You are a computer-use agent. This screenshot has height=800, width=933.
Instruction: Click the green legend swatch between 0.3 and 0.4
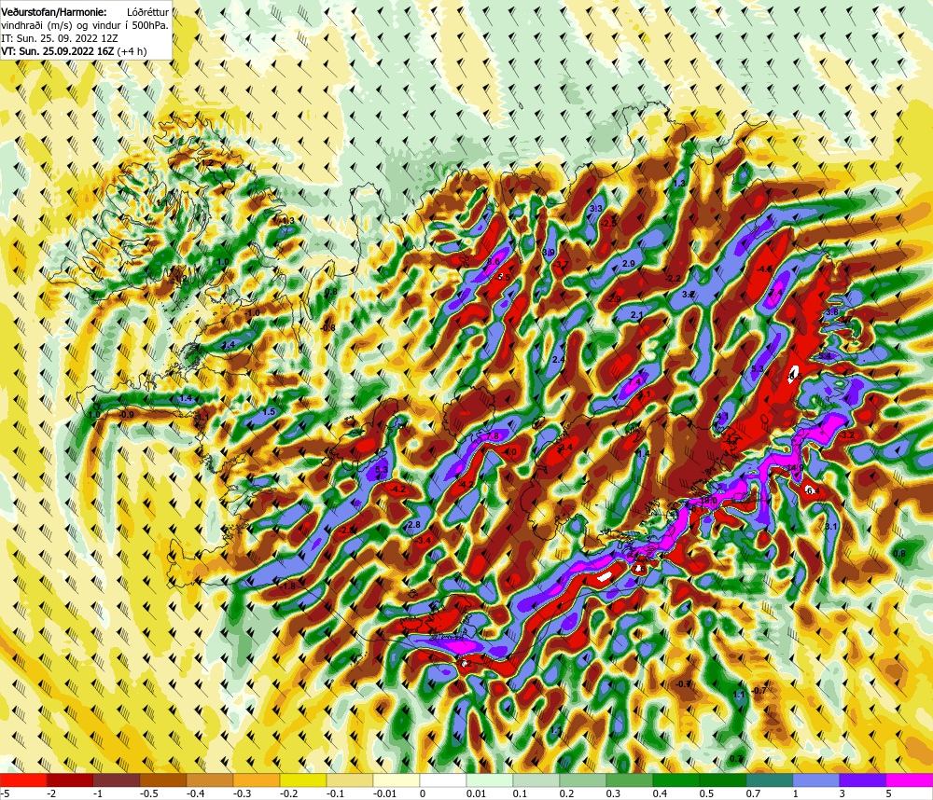click(630, 779)
